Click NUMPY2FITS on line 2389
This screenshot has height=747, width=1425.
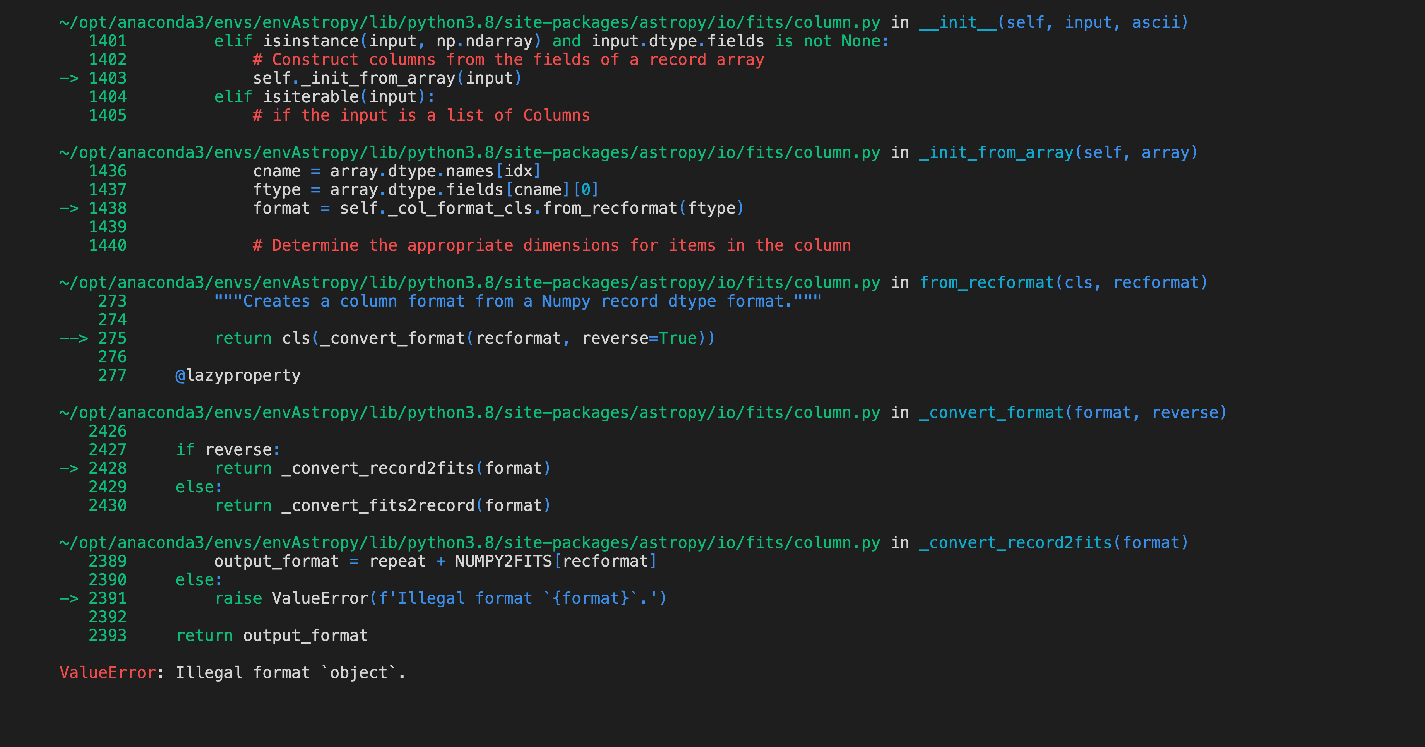pyautogui.click(x=503, y=561)
